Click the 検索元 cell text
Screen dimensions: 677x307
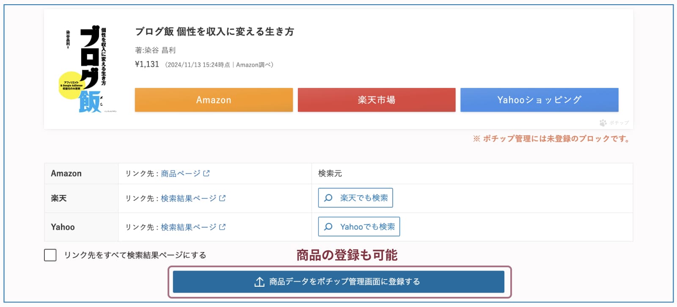coord(330,173)
